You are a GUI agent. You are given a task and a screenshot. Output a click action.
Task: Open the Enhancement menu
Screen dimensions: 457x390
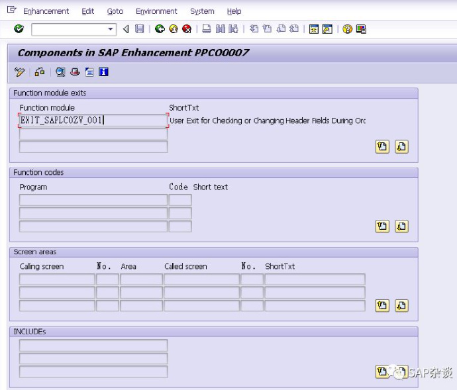point(46,11)
